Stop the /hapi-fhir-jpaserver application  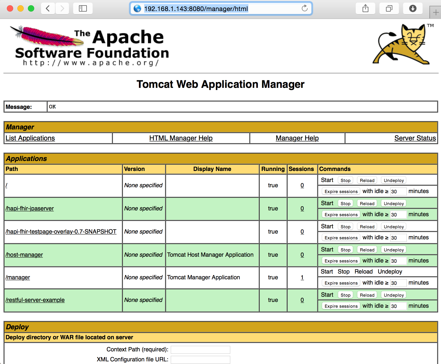pyautogui.click(x=345, y=204)
